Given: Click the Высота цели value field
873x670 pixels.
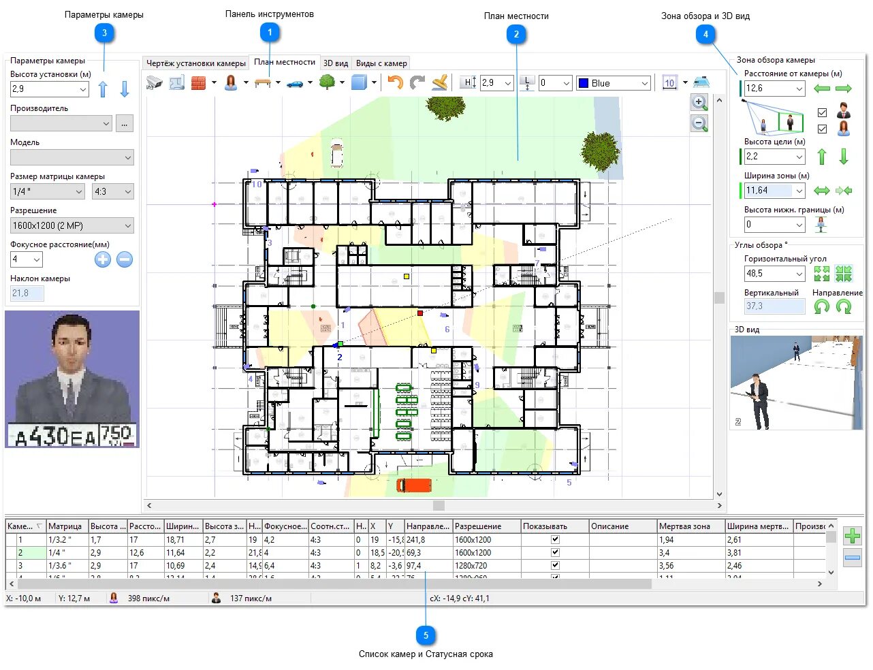Looking at the screenshot, I should point(775,157).
